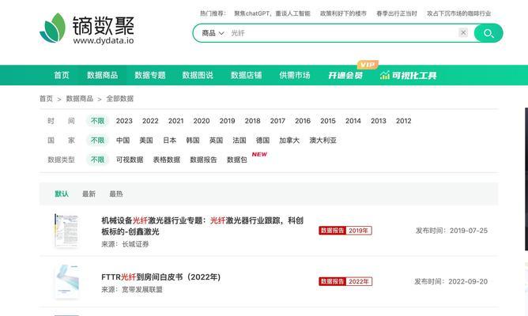This screenshot has width=528, height=316.
Task: Sort results by 最新
Action: click(x=89, y=194)
